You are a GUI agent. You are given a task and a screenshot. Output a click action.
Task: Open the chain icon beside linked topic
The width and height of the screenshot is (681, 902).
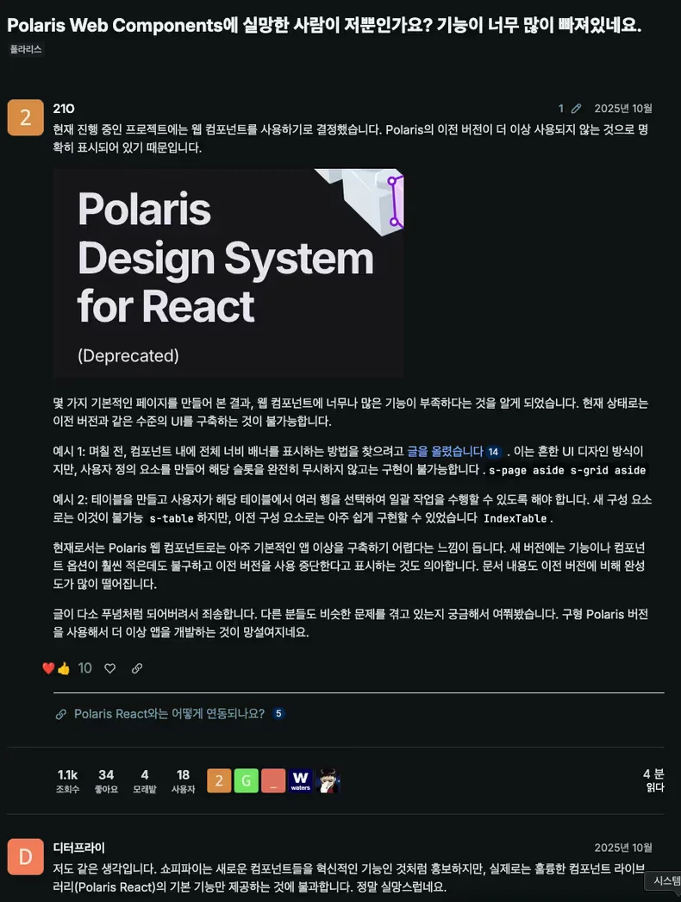(60, 715)
